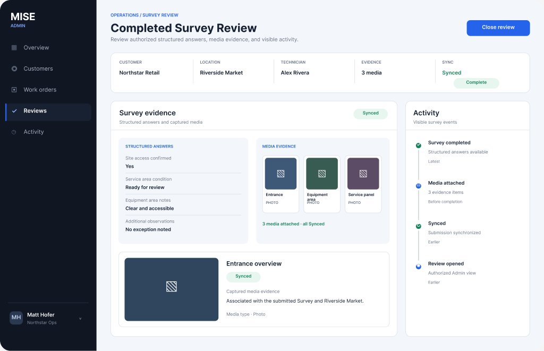
Task: Click the image placeholder icon in large preview
Action: point(172,287)
